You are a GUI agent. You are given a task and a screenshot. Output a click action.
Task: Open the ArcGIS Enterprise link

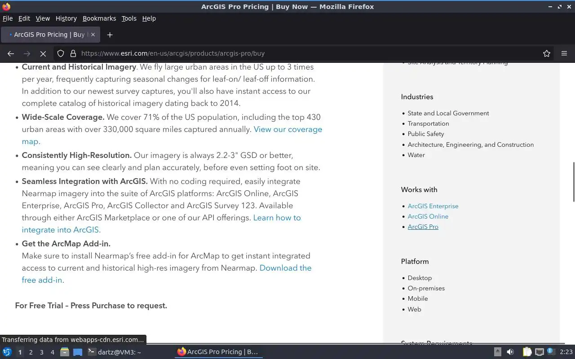coord(433,206)
